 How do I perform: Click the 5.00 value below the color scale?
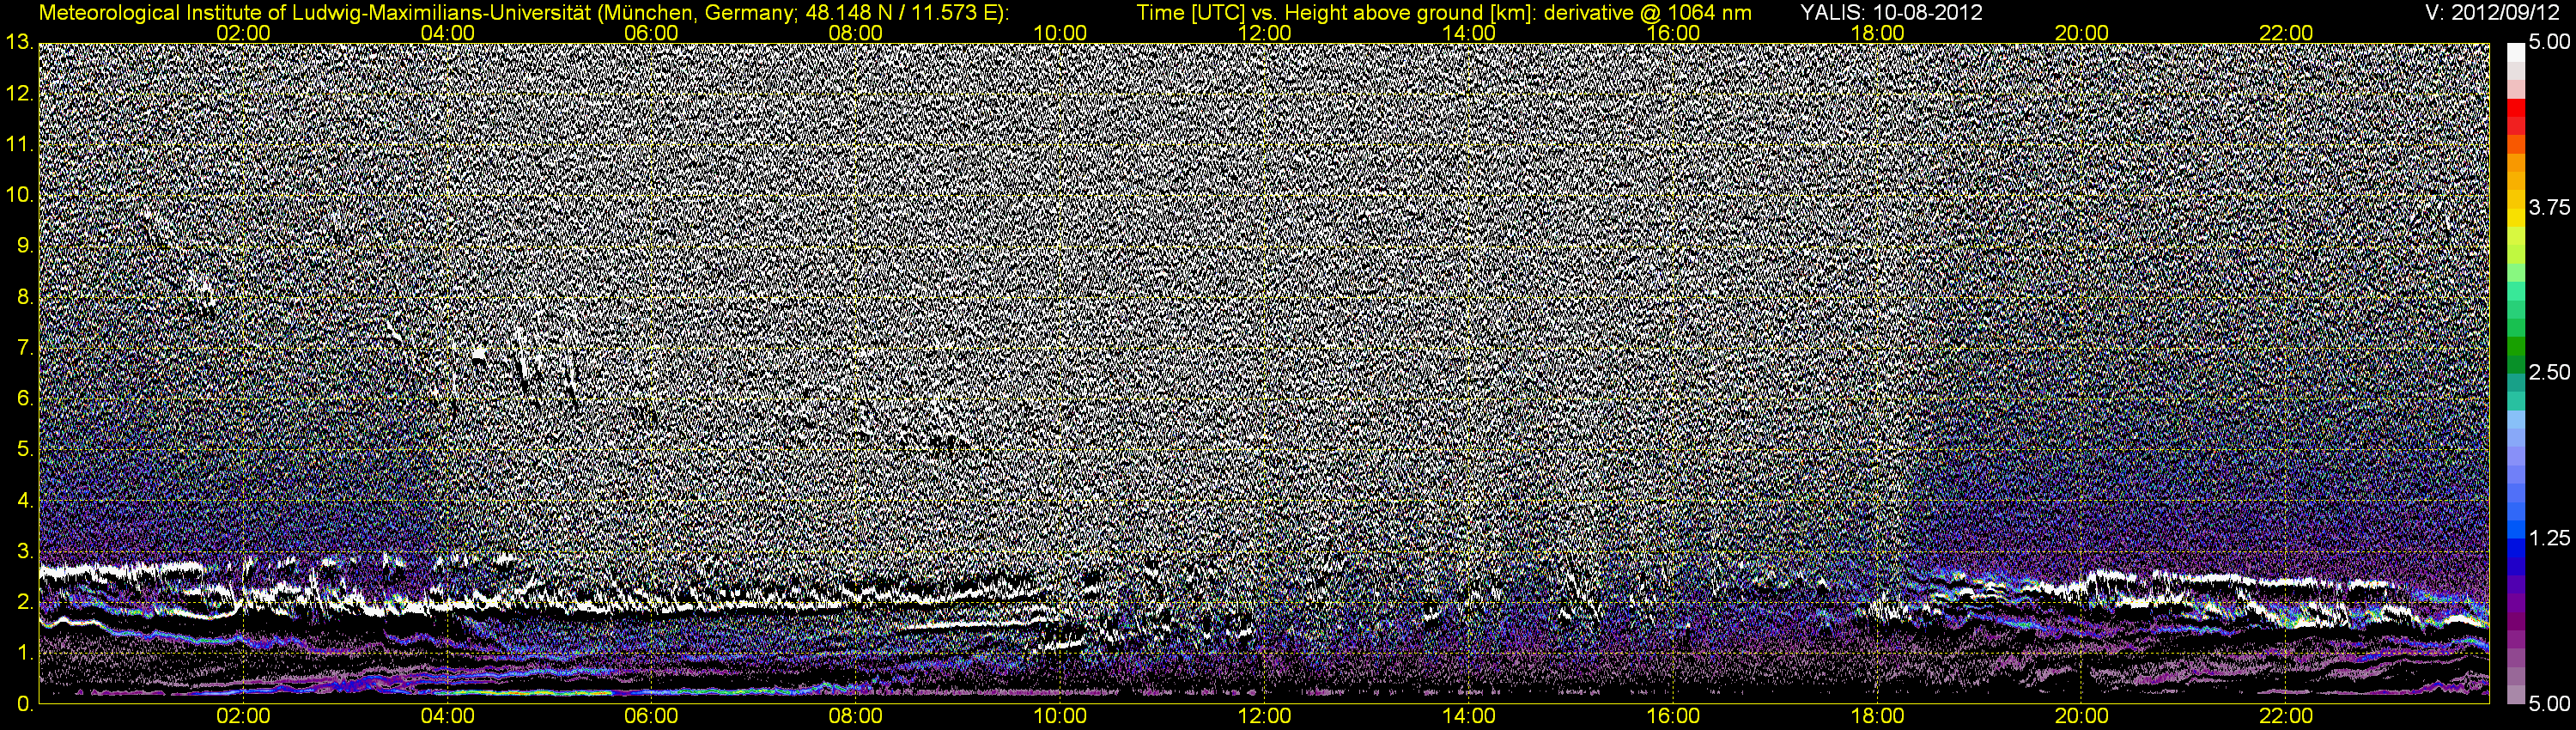coord(2549,704)
